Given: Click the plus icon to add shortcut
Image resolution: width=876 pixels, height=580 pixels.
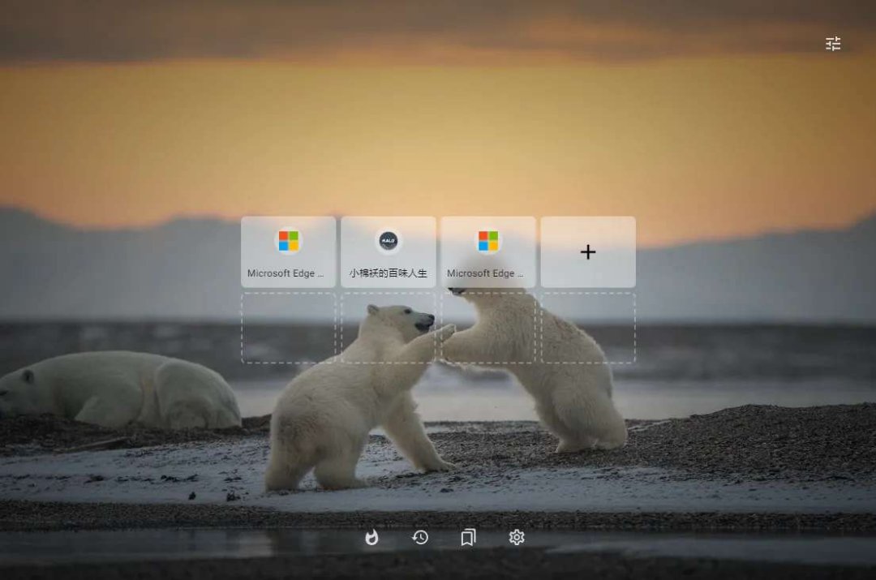Looking at the screenshot, I should [x=588, y=252].
